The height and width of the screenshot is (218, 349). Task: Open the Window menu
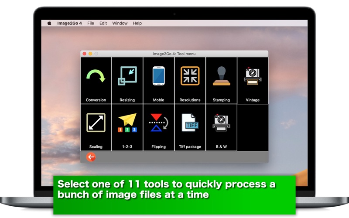pos(120,23)
